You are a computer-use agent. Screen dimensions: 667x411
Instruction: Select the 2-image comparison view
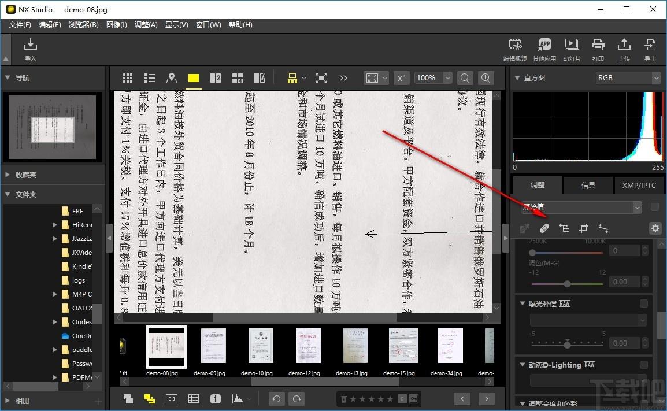click(x=215, y=78)
